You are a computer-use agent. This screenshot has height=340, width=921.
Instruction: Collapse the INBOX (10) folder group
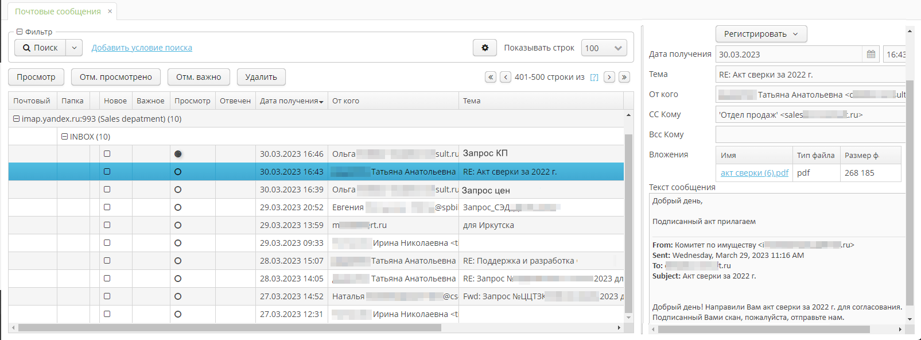(65, 137)
